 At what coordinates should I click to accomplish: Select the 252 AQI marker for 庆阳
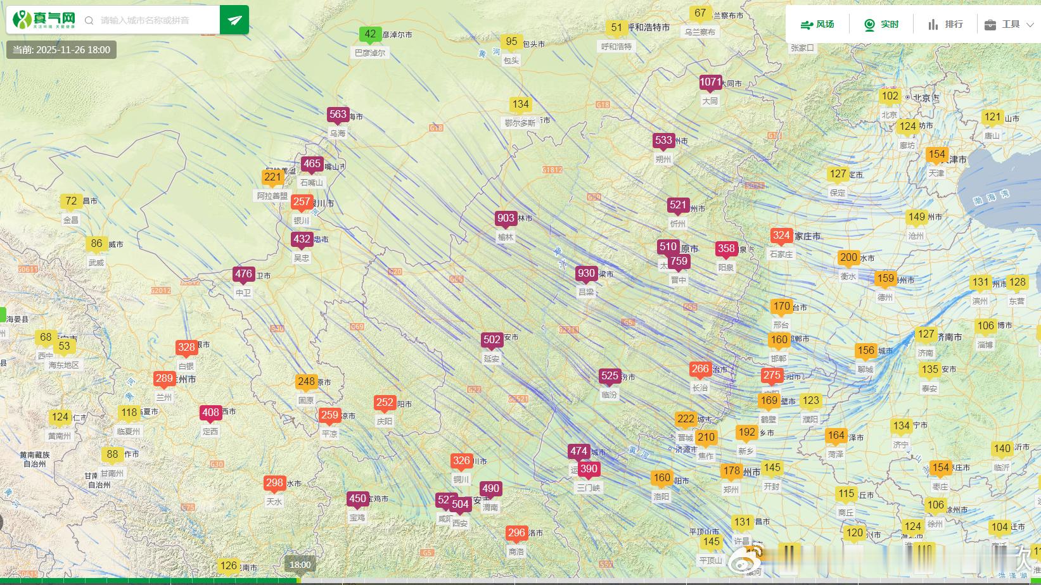coord(385,403)
